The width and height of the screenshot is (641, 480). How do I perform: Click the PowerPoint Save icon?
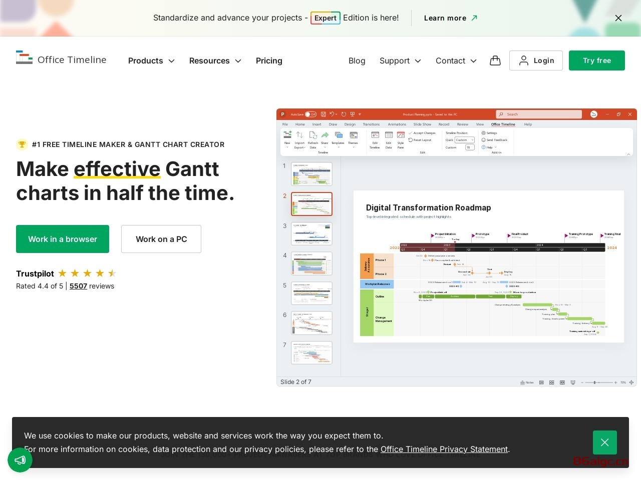(324, 114)
